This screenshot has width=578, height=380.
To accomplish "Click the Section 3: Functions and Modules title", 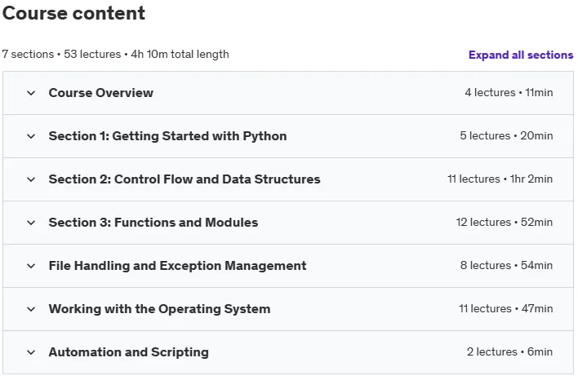I will click(x=153, y=223).
